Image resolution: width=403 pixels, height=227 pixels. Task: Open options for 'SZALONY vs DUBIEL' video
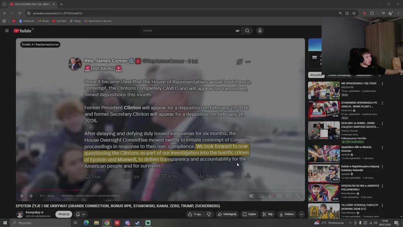[383, 123]
